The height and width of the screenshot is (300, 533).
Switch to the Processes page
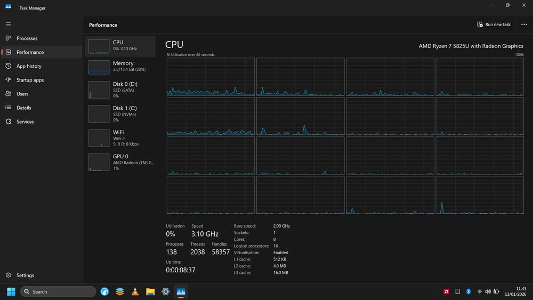42,38
